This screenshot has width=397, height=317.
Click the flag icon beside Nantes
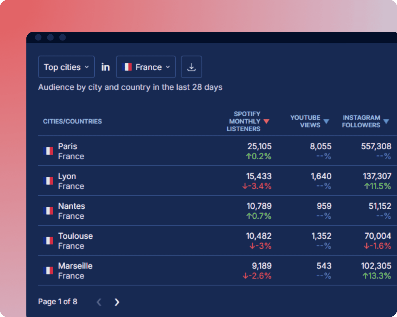[49, 211]
